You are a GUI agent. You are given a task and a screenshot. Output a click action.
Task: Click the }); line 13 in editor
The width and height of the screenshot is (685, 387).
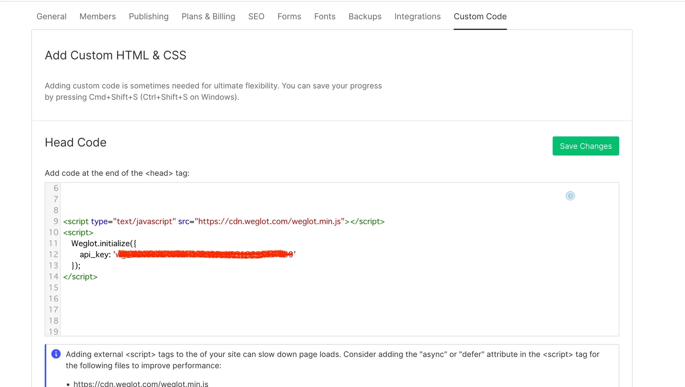click(x=76, y=265)
